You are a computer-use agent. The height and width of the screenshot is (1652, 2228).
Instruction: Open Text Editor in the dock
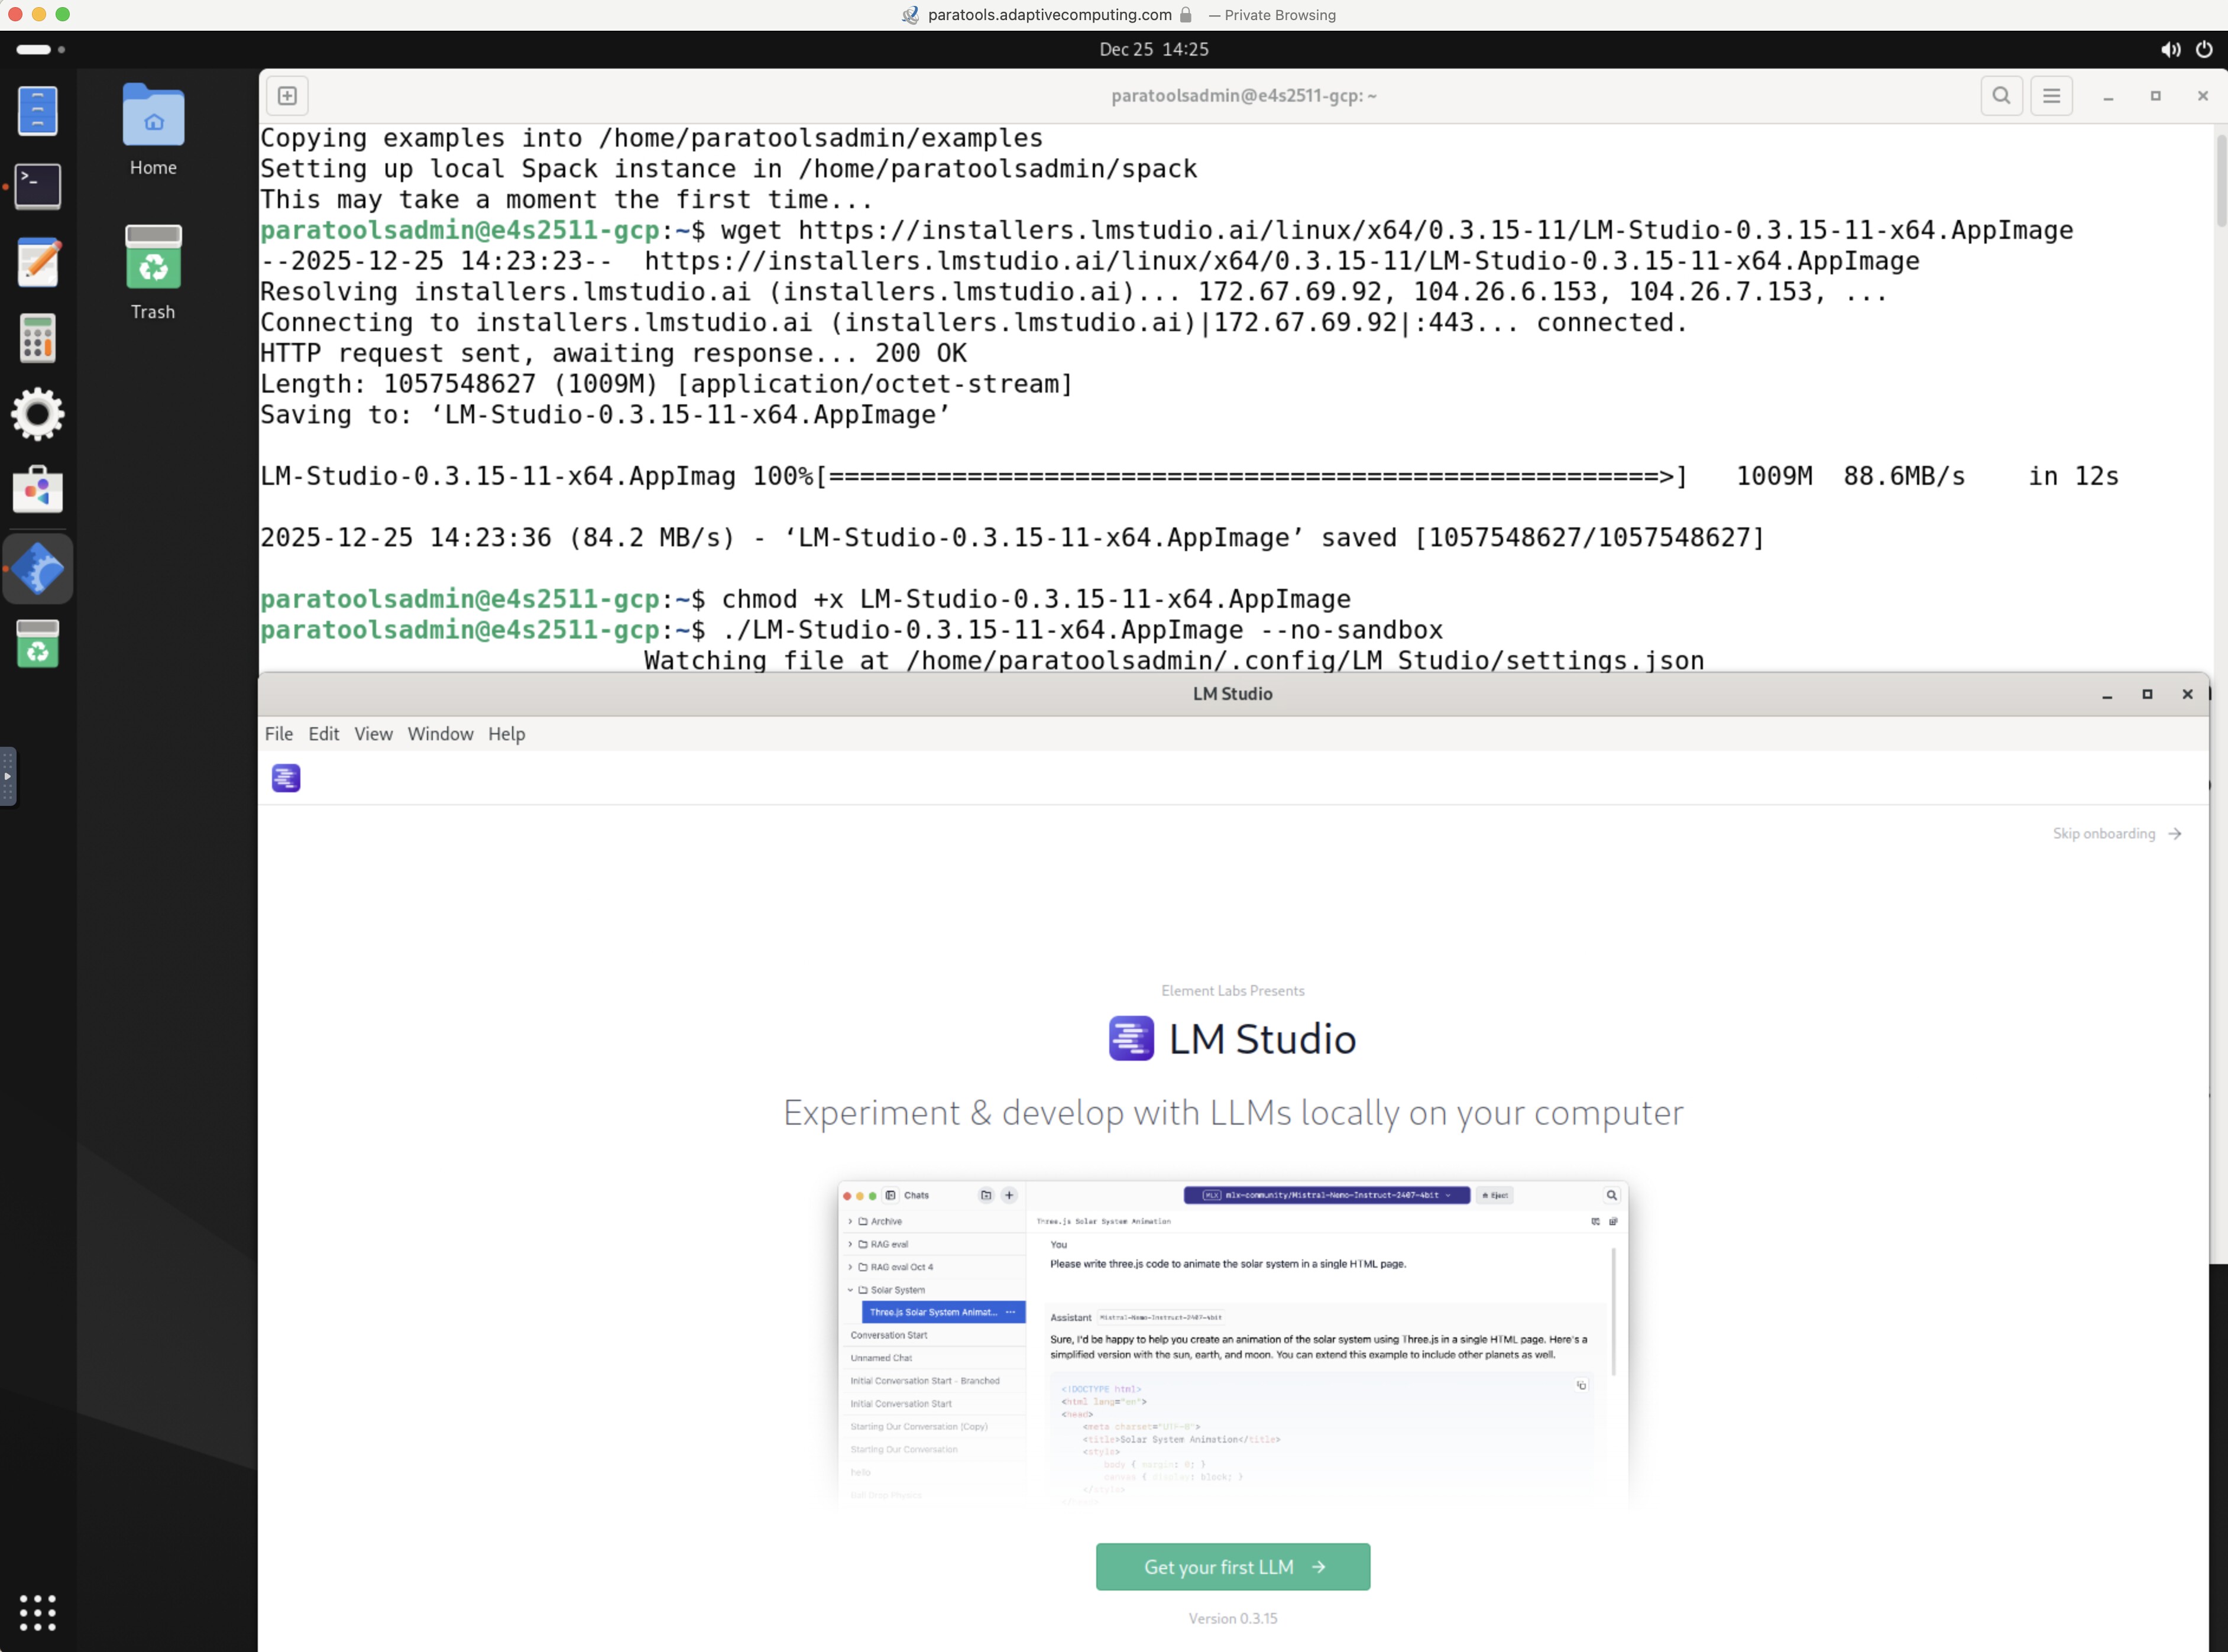pyautogui.click(x=38, y=263)
